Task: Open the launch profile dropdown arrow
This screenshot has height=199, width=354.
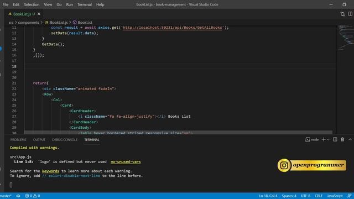Action: coord(328,140)
